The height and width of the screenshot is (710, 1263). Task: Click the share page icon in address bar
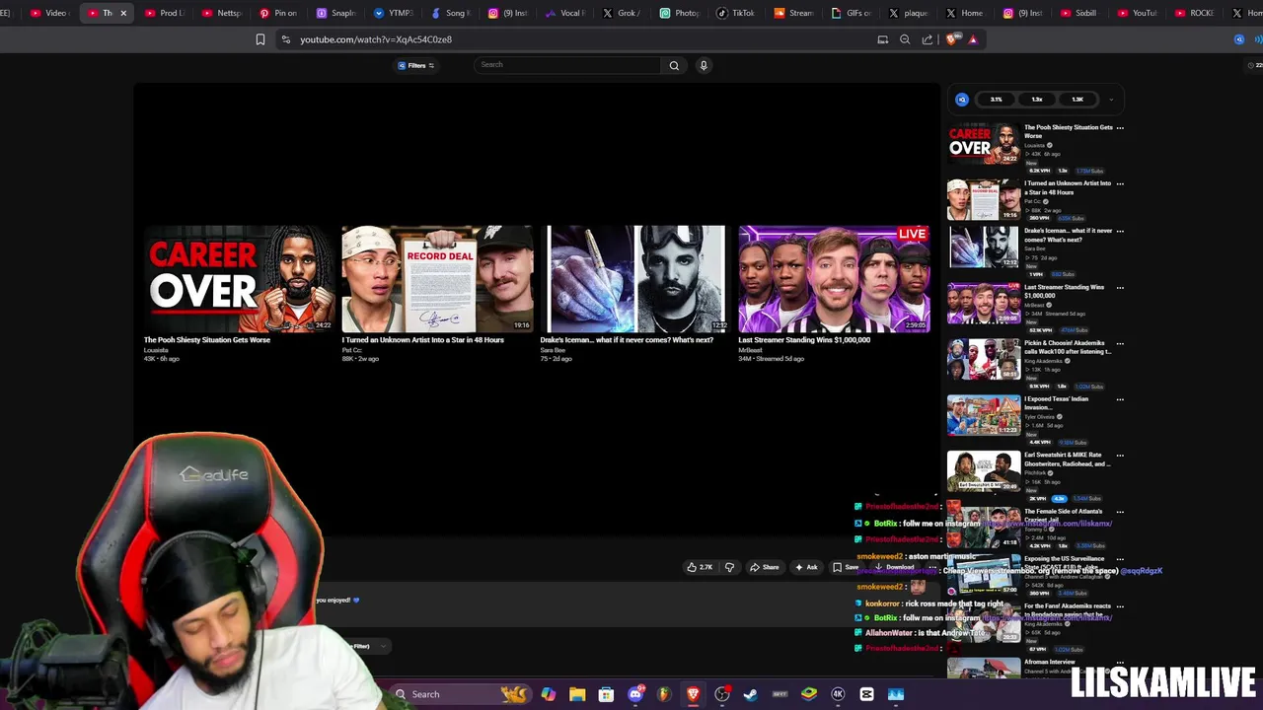coord(928,39)
